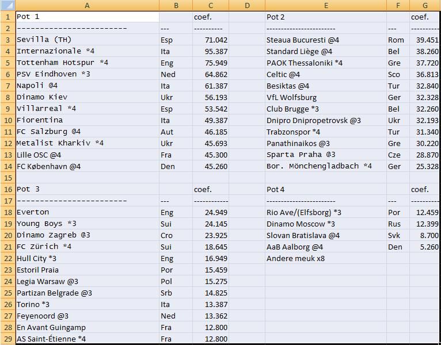Click cell containing 'Pot 4'
This screenshot has width=441, height=345.
pyautogui.click(x=326, y=189)
